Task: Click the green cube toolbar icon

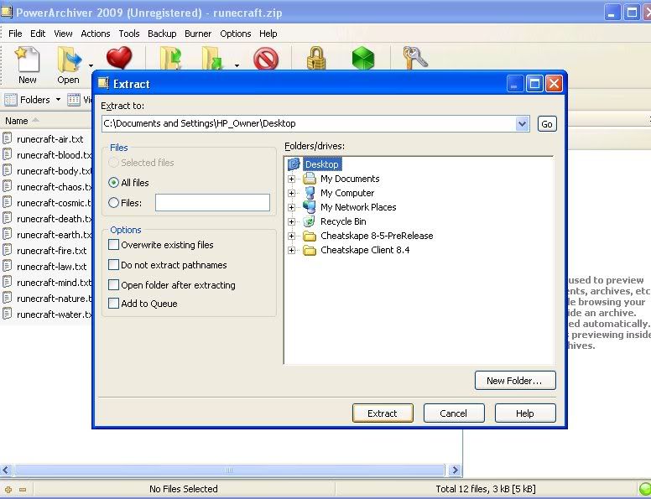Action: click(x=362, y=60)
